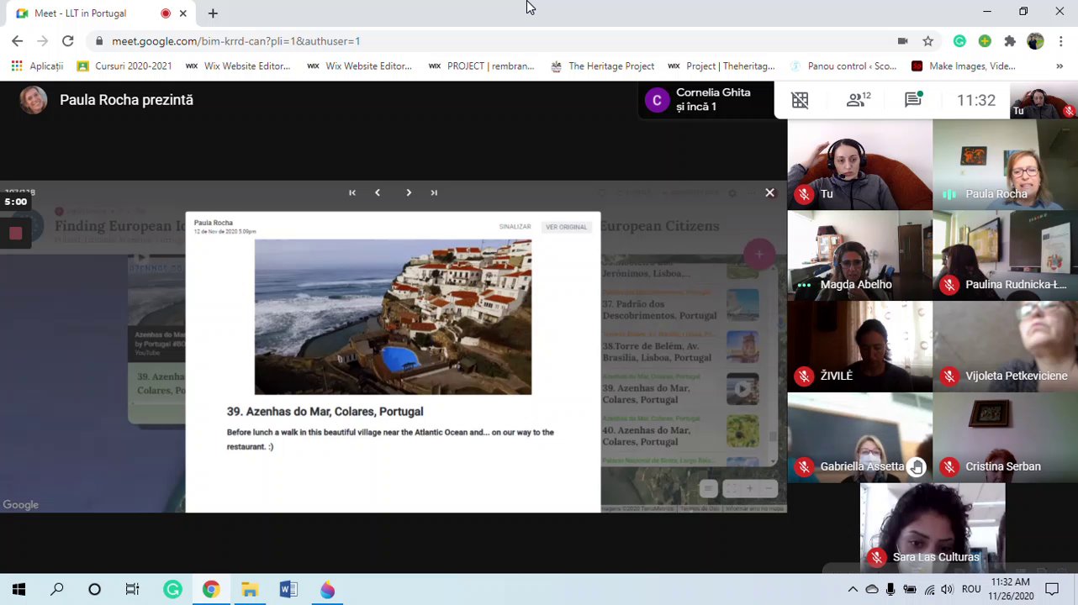The width and height of the screenshot is (1078, 605).
Task: Open Wi-Fi network tray icon
Action: click(929, 590)
